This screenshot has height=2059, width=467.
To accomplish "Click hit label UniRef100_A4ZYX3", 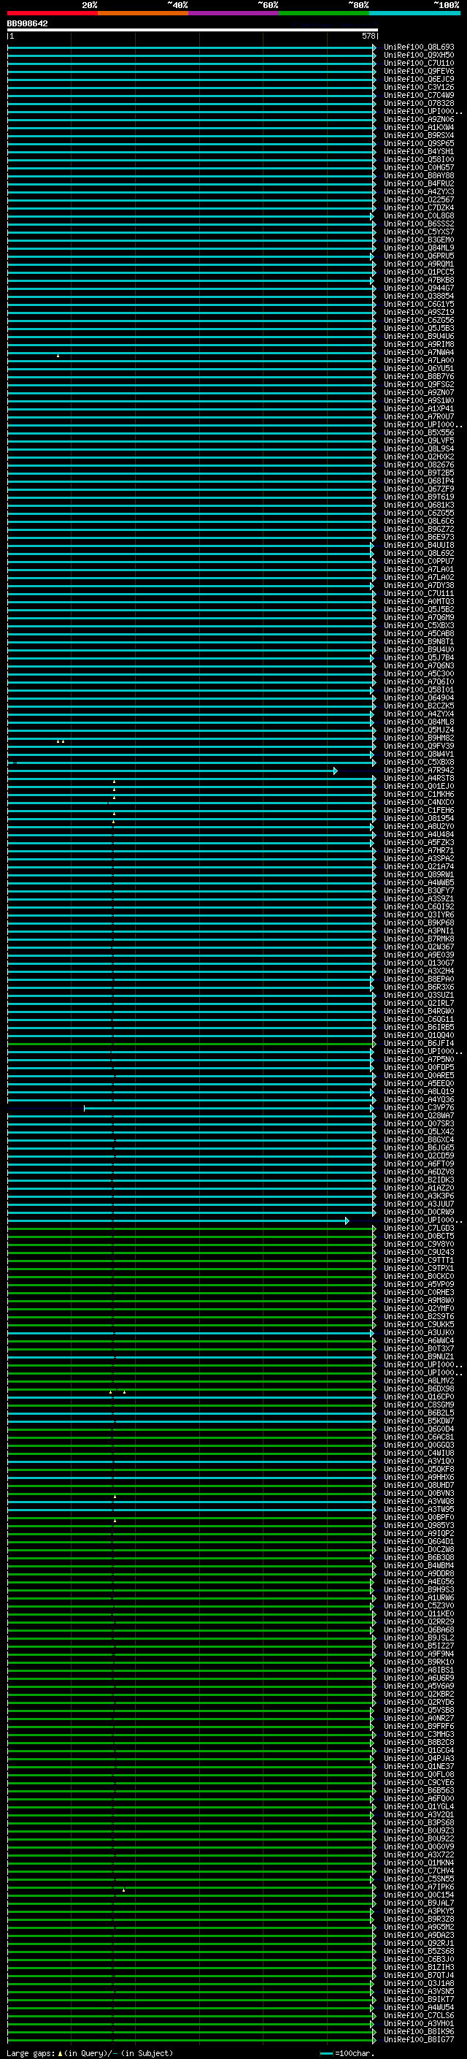I will click(x=419, y=192).
